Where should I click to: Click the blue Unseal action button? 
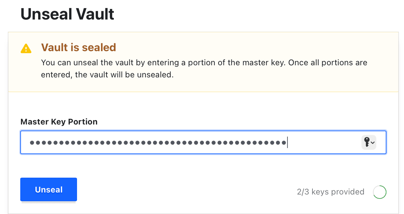point(48,189)
